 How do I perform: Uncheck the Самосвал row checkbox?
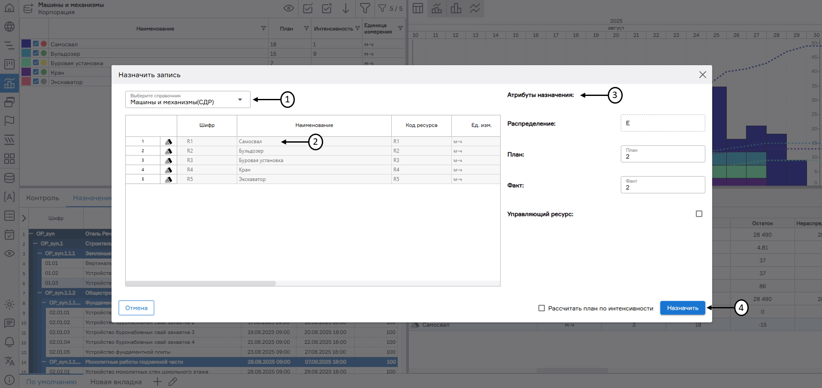(36, 44)
